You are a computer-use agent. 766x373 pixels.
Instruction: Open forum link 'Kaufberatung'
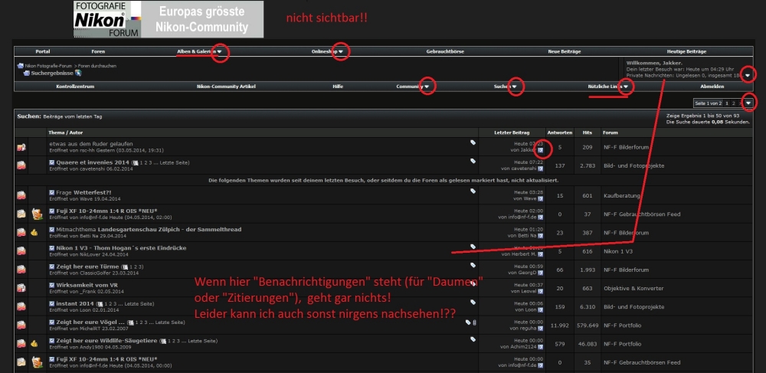coord(621,196)
